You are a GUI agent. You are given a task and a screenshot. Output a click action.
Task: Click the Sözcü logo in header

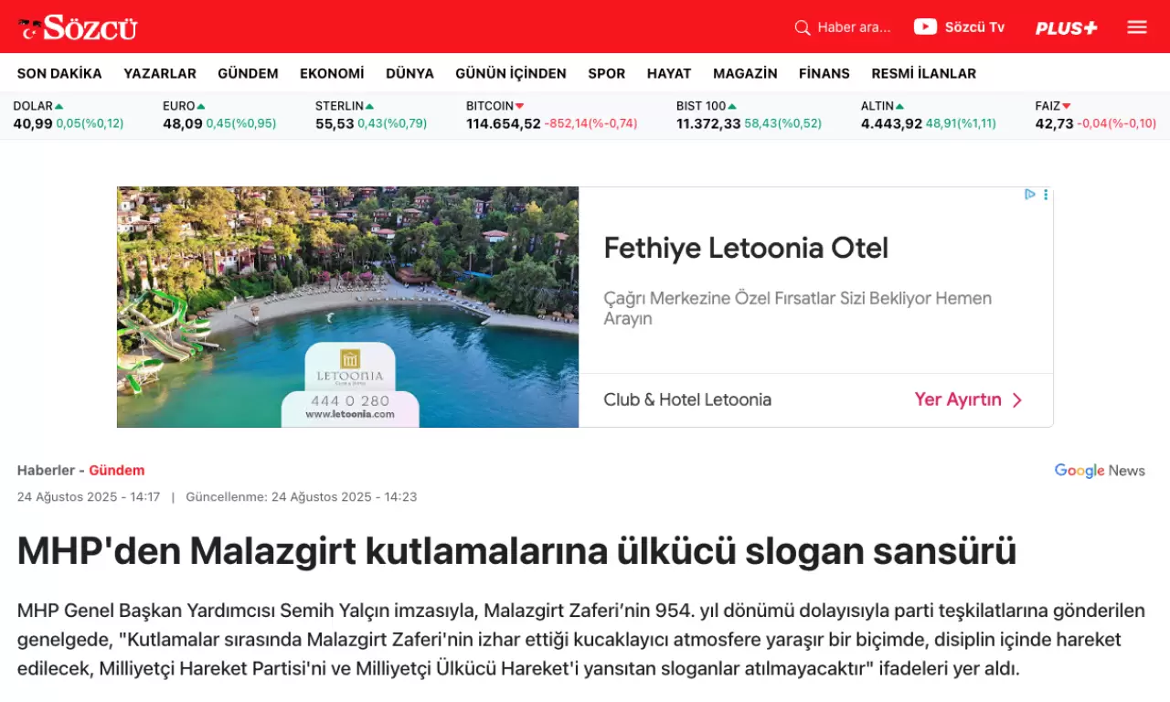[78, 27]
